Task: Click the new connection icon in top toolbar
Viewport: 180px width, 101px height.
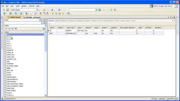Action: [x=4, y=10]
